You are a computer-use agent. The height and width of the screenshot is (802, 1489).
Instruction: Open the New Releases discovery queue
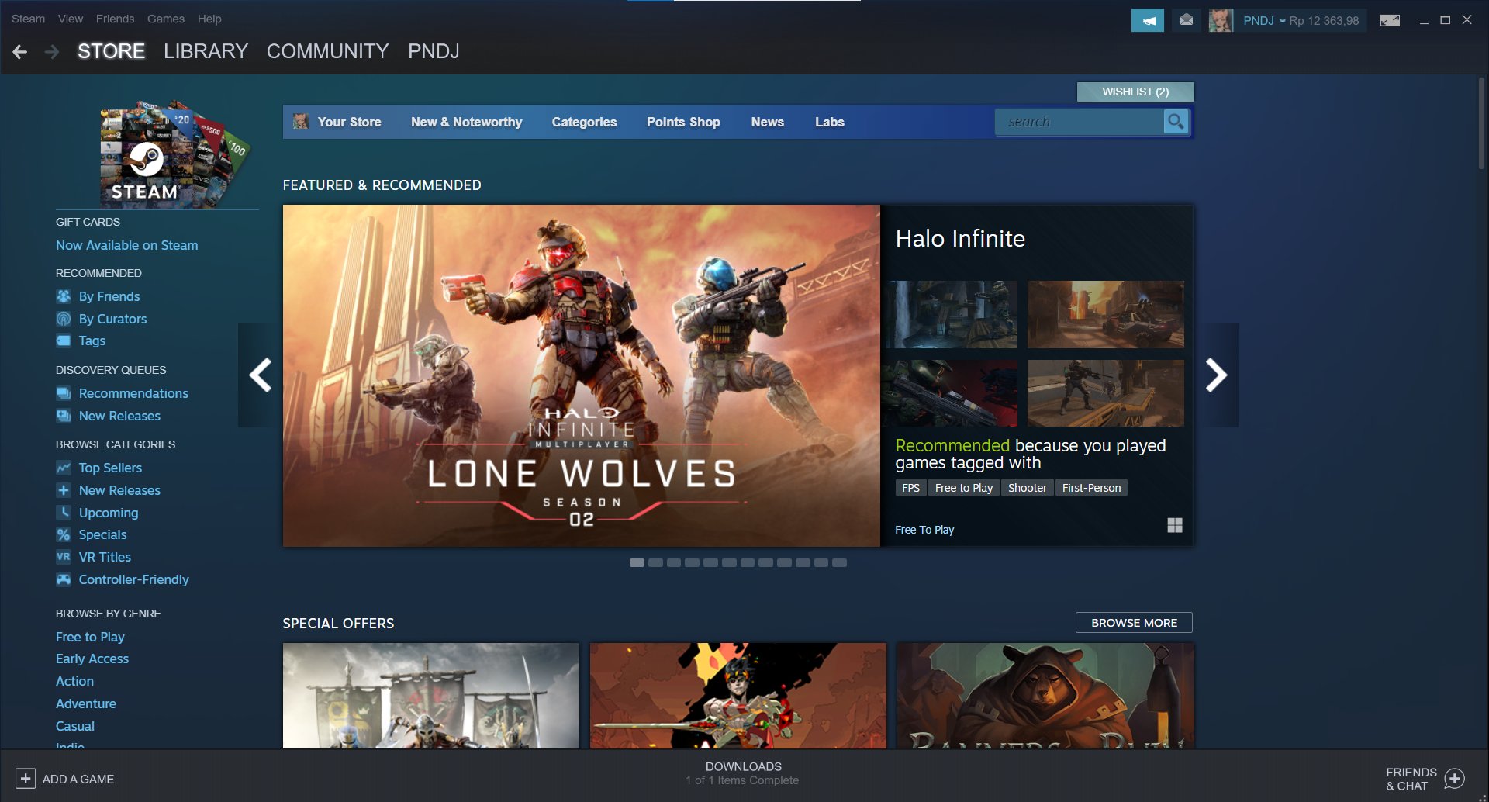click(x=119, y=416)
